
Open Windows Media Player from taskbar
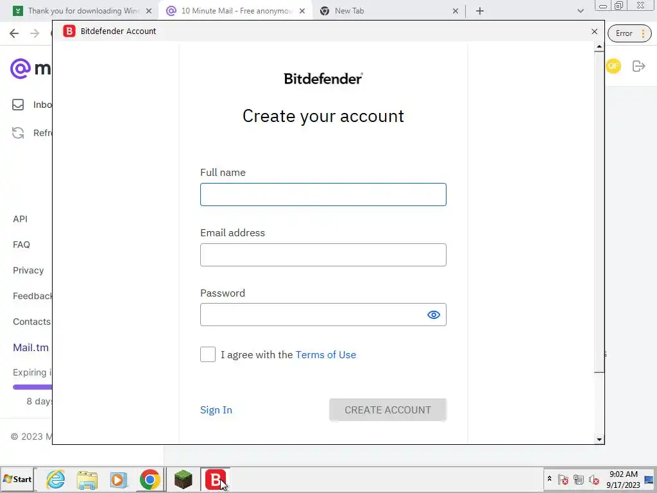coord(119,480)
